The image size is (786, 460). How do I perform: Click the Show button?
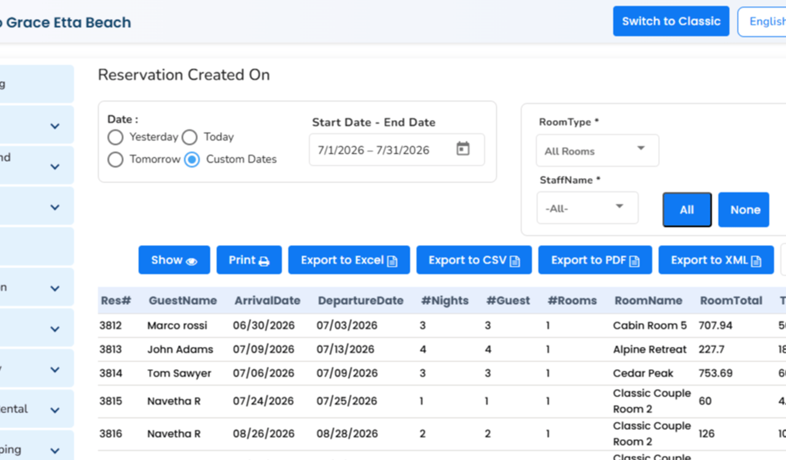pos(174,260)
